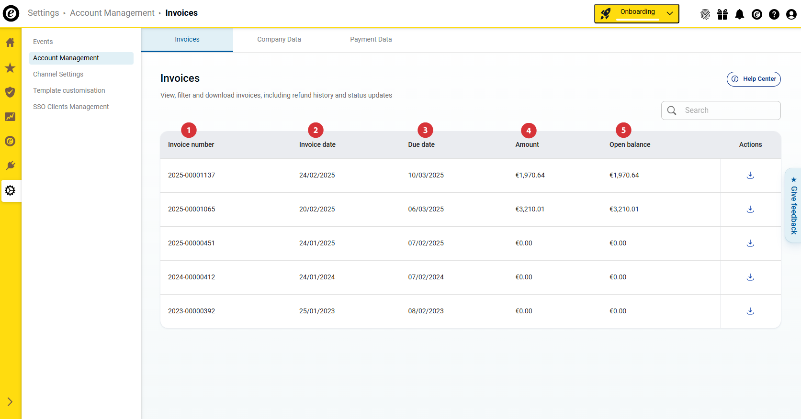This screenshot has width=801, height=419.
Task: Click the plug integrations sidebar icon
Action: point(10,165)
